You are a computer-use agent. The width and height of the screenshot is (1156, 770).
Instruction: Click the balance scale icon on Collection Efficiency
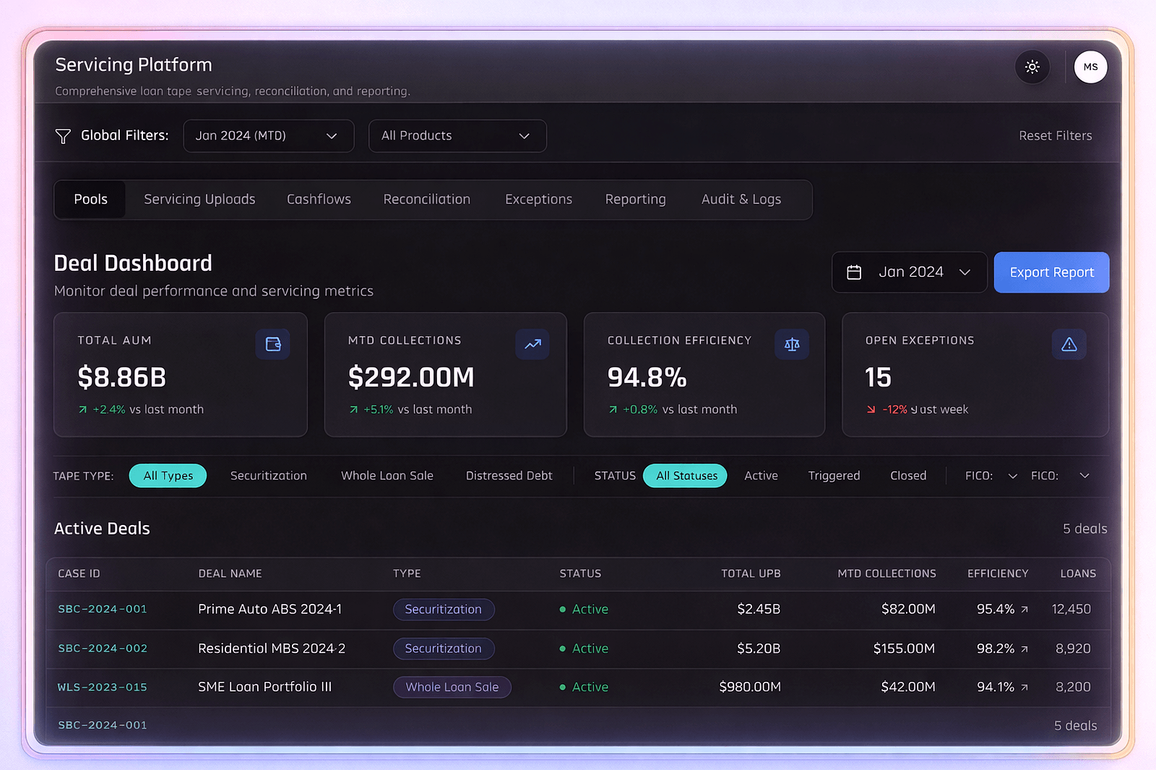[791, 344]
